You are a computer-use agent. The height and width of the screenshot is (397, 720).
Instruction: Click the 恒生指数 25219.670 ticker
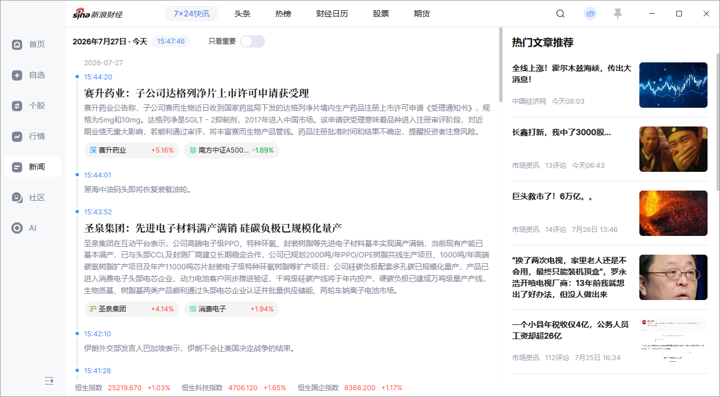coord(122,388)
